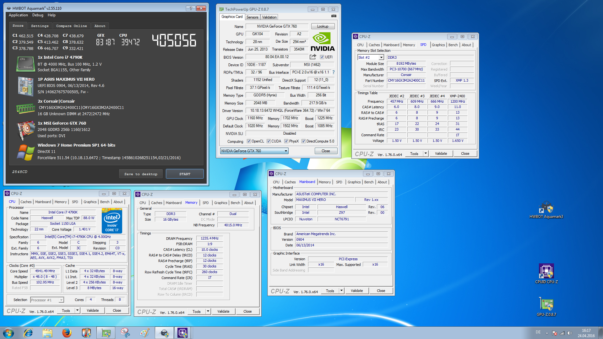Screen dimensions: 603x339
Task: Switch to CPU-Z taskbar button
Action: (x=182, y=333)
